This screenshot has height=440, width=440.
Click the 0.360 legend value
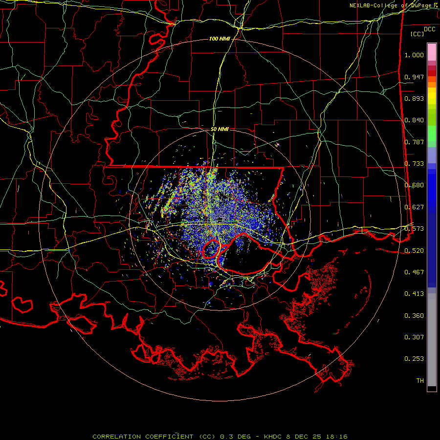coord(414,316)
